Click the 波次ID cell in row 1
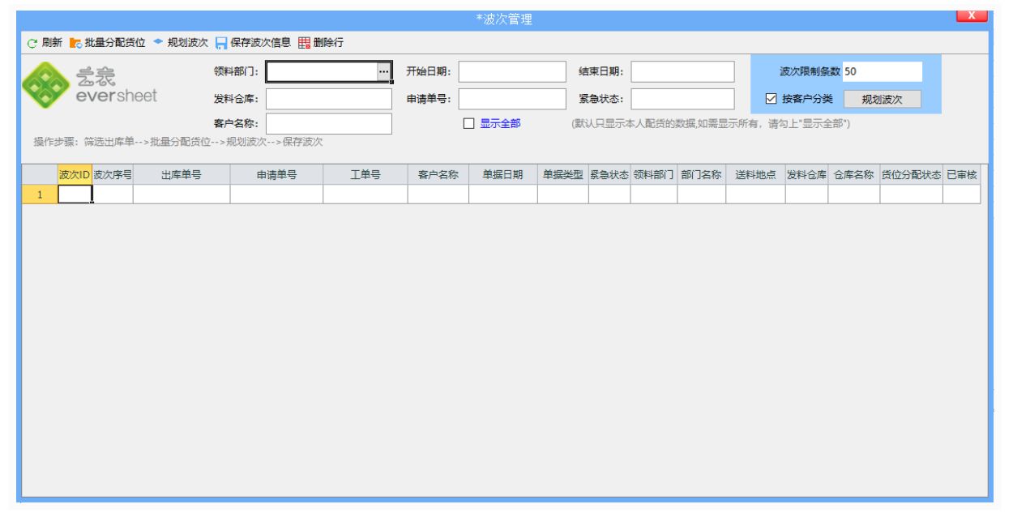Screen dimensions: 1013x517 [75, 194]
